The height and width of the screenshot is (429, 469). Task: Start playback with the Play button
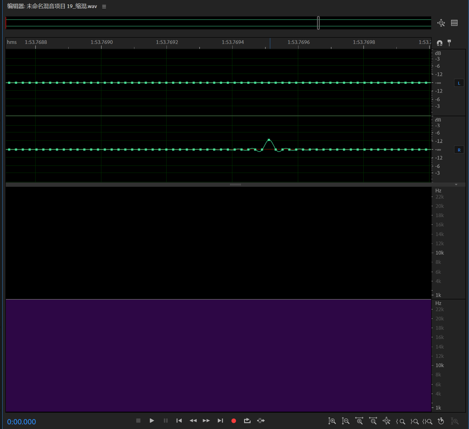pos(152,421)
